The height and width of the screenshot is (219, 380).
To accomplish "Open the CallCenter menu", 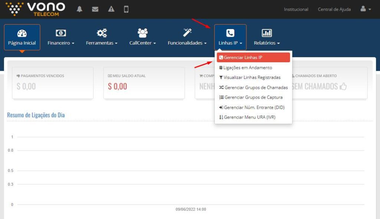I will (x=142, y=37).
